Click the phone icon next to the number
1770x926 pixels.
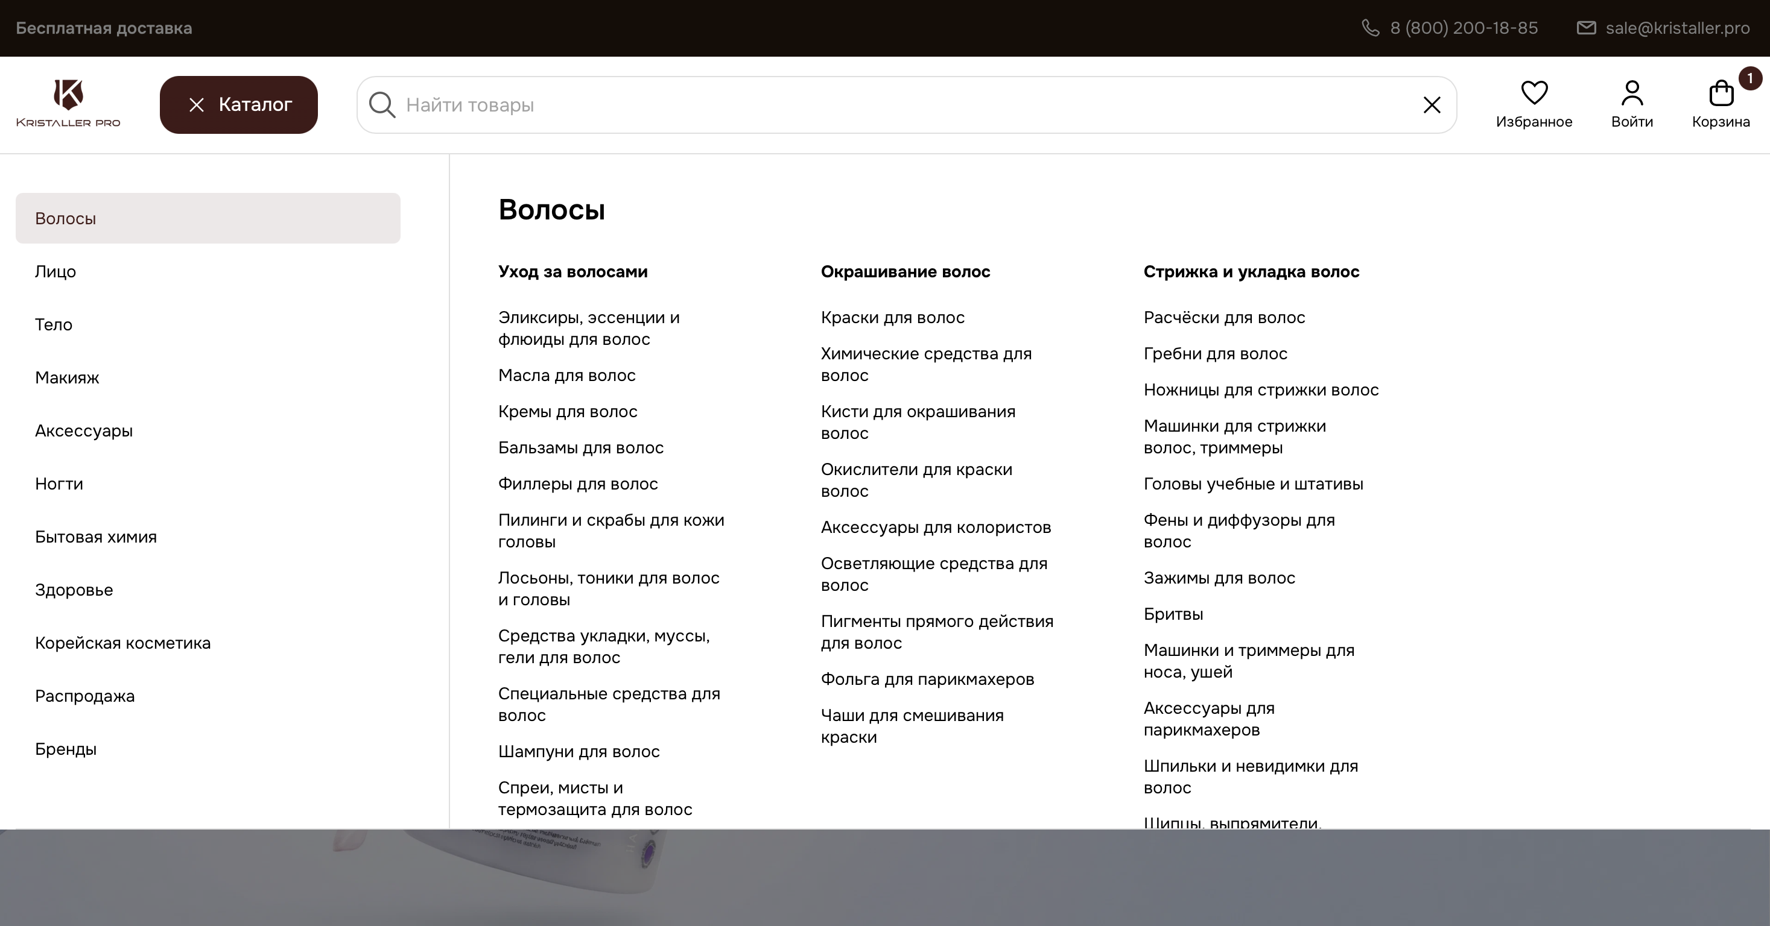click(1371, 28)
